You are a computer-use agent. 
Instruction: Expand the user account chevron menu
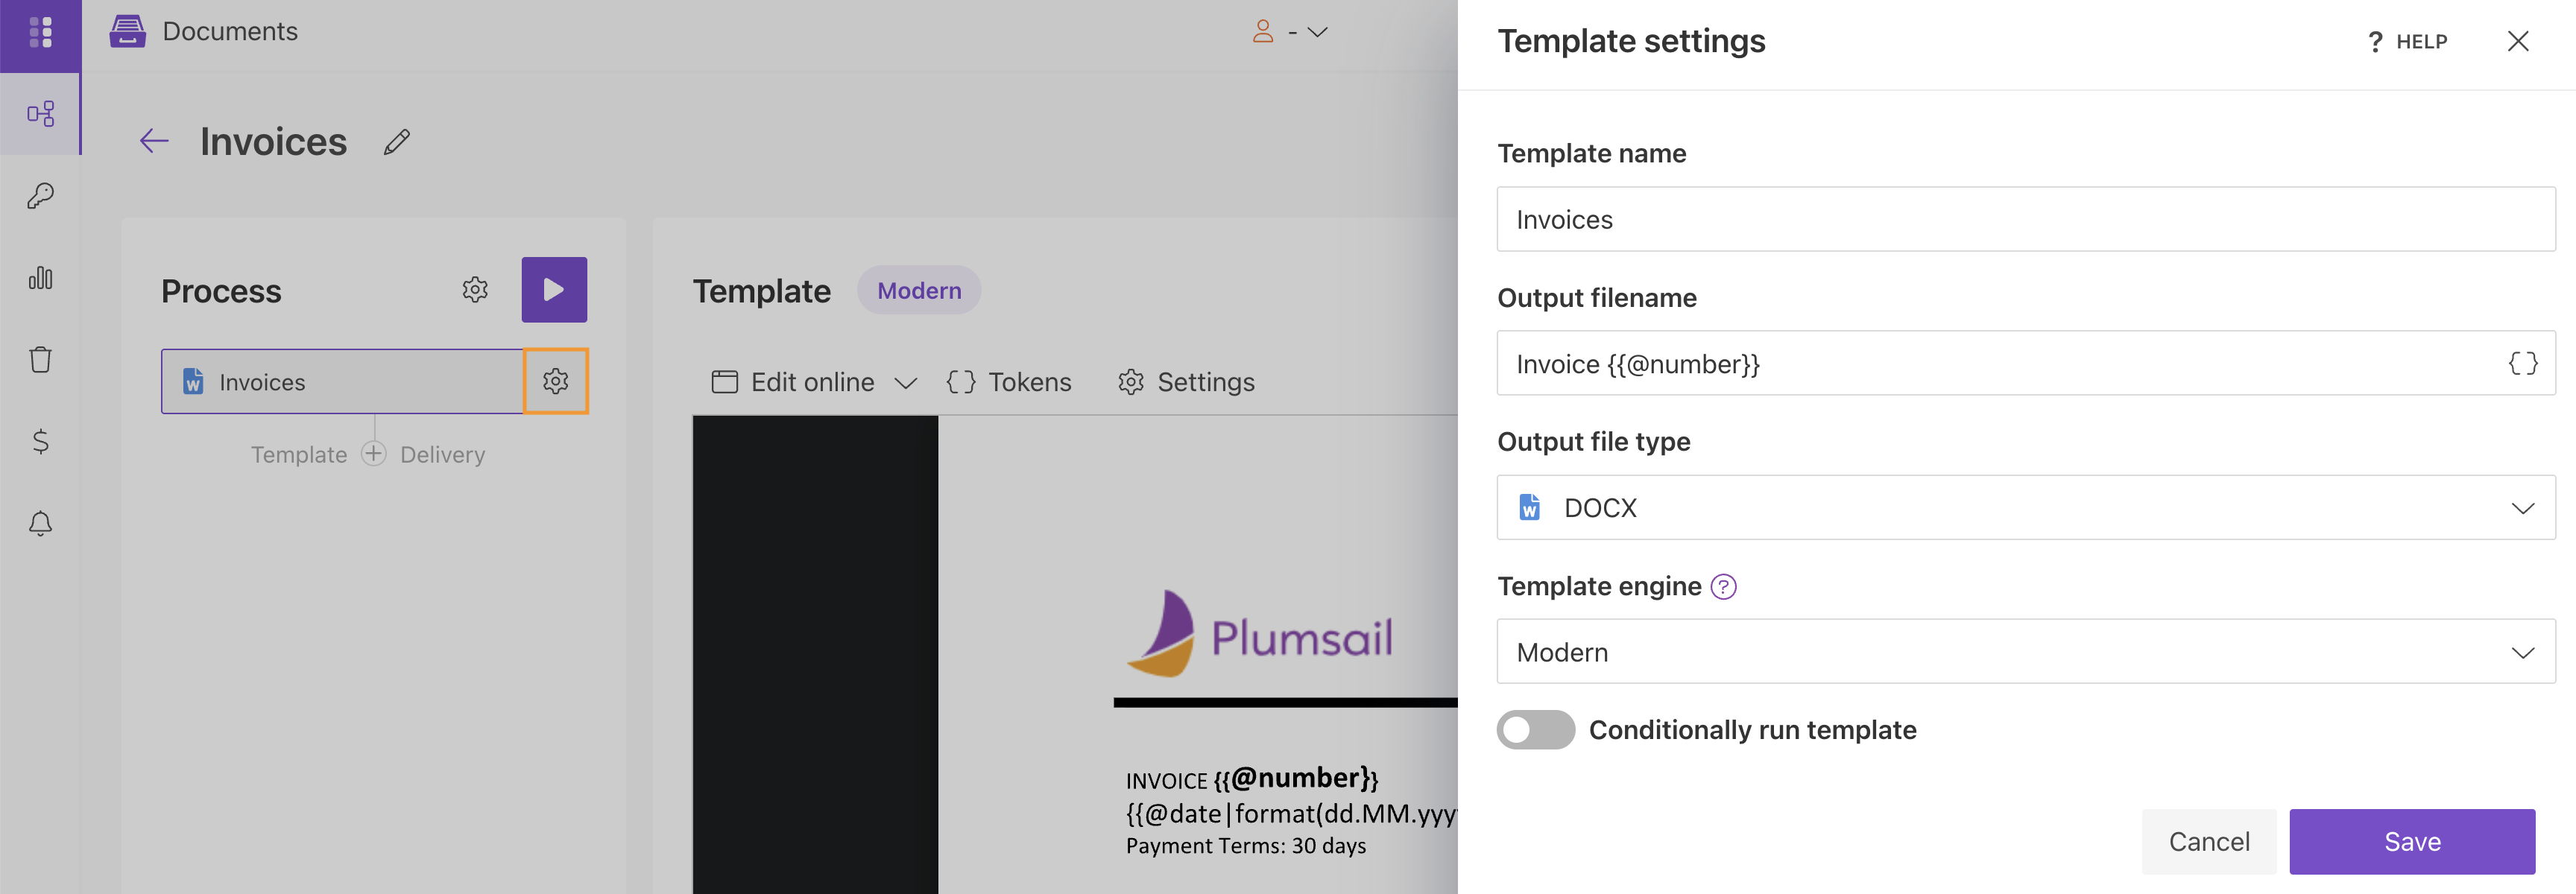pyautogui.click(x=1318, y=32)
